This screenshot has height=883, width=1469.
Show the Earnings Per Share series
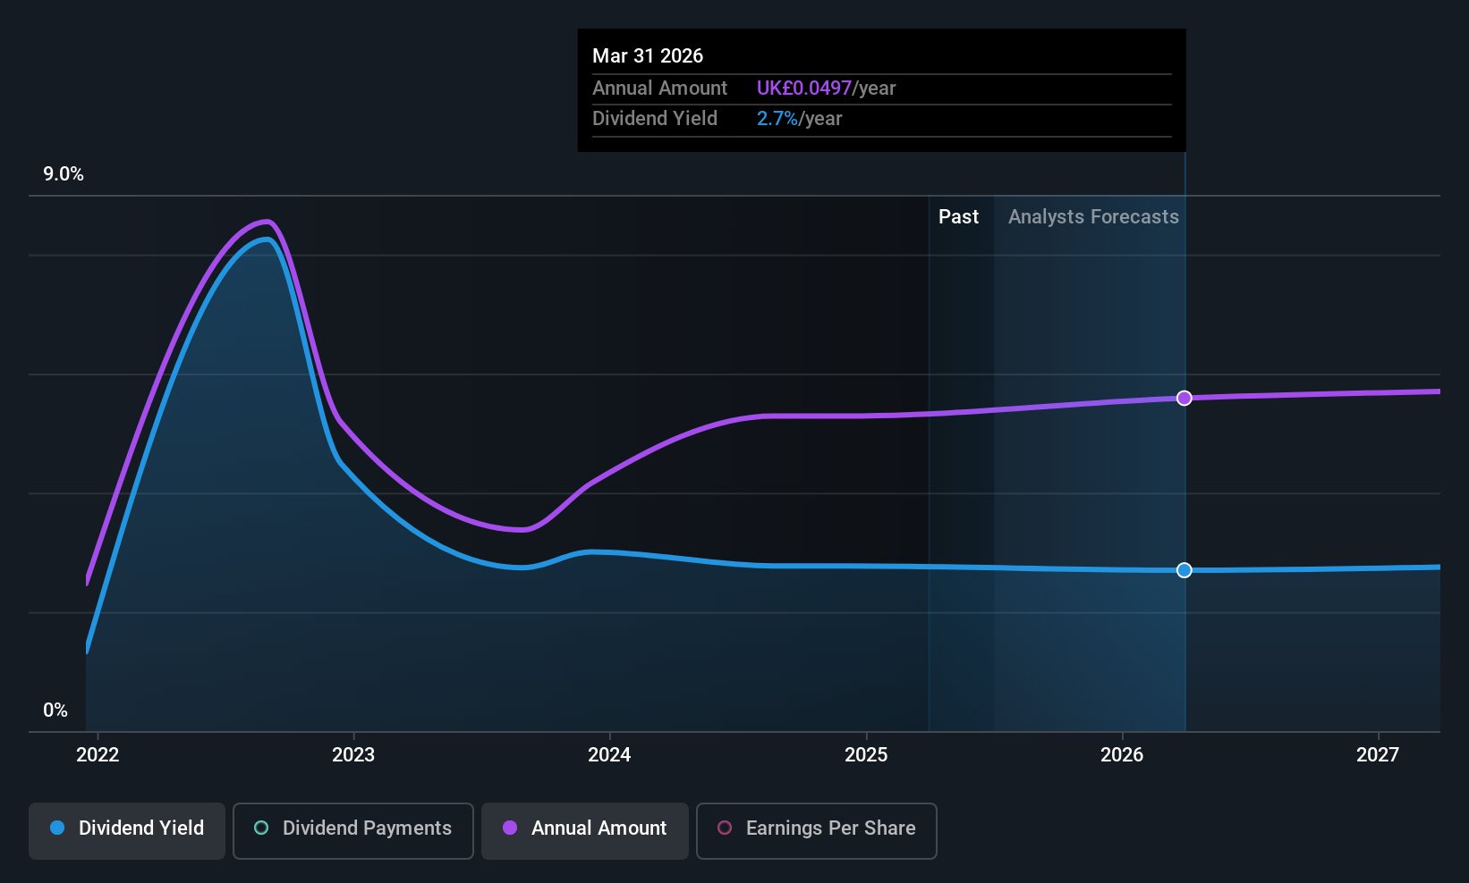tap(817, 830)
